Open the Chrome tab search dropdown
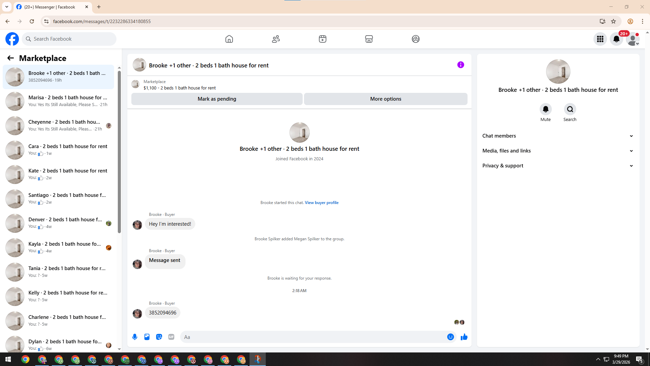The height and width of the screenshot is (366, 650). click(x=7, y=7)
